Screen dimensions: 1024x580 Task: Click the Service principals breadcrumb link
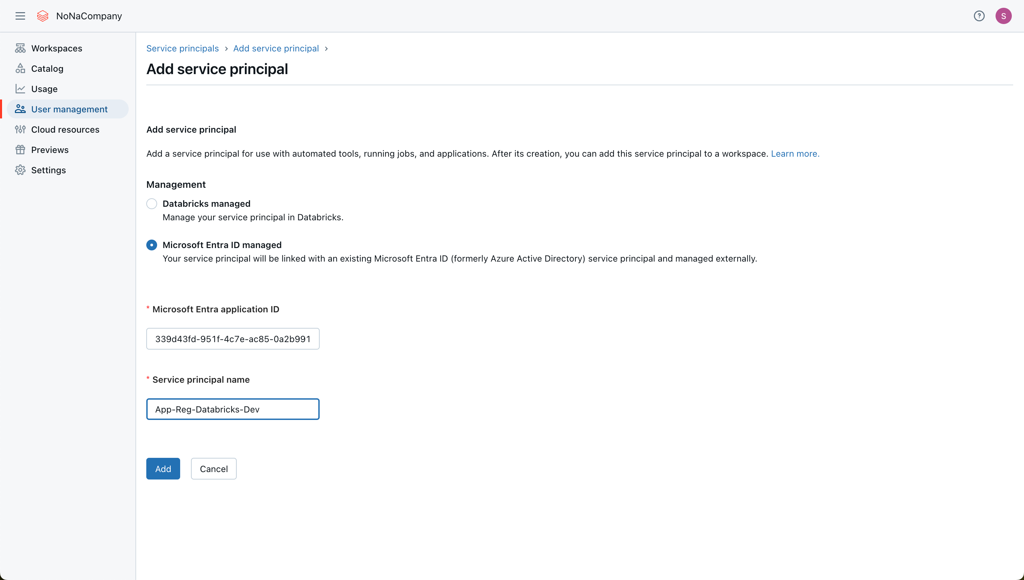pyautogui.click(x=182, y=48)
